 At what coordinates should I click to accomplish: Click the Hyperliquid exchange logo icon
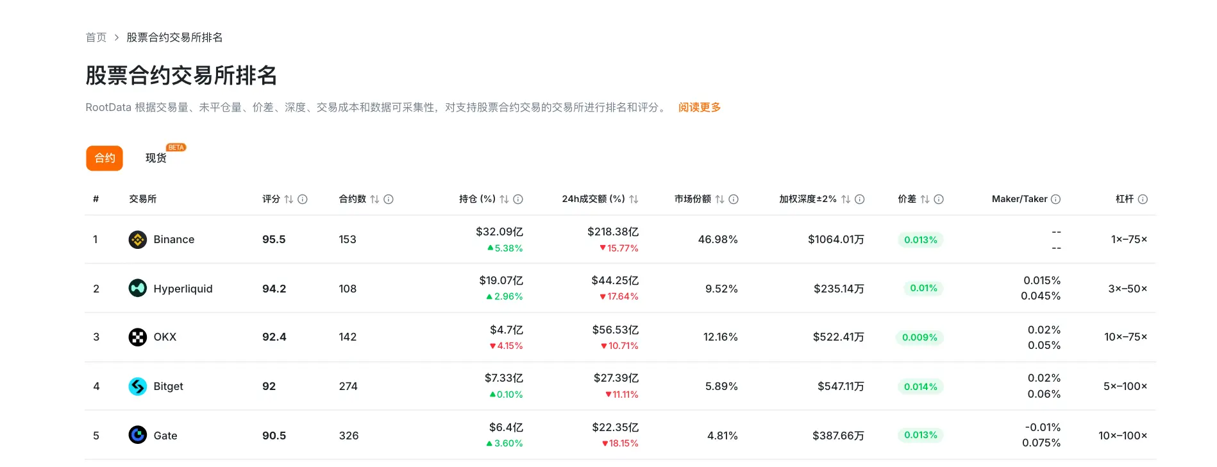pos(138,288)
